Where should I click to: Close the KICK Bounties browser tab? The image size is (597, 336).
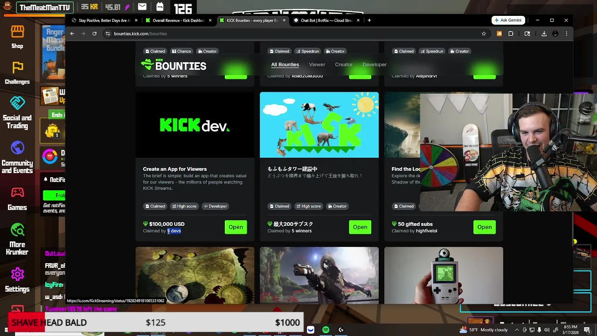tap(284, 21)
